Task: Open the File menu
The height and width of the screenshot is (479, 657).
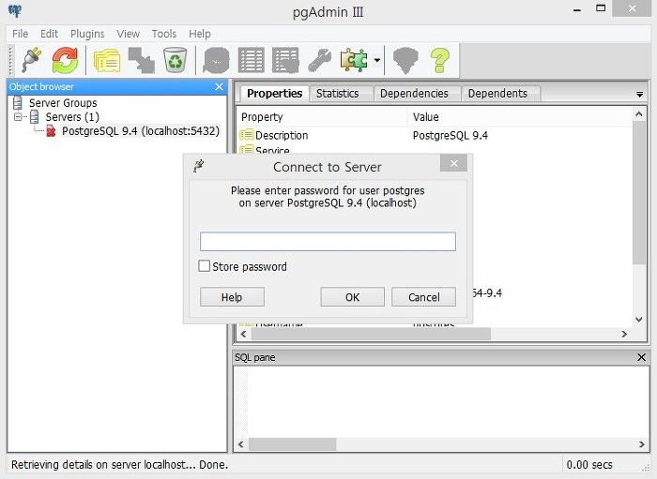Action: click(x=20, y=34)
